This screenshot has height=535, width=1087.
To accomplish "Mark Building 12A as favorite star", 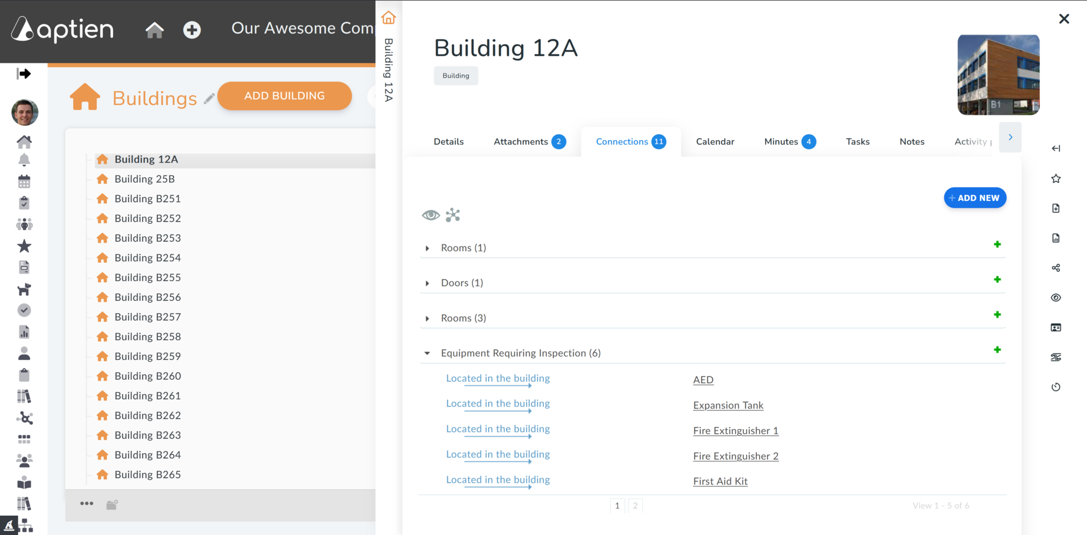I will click(x=1056, y=179).
